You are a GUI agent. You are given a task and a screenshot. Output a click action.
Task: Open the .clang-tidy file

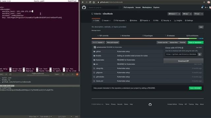100,69
